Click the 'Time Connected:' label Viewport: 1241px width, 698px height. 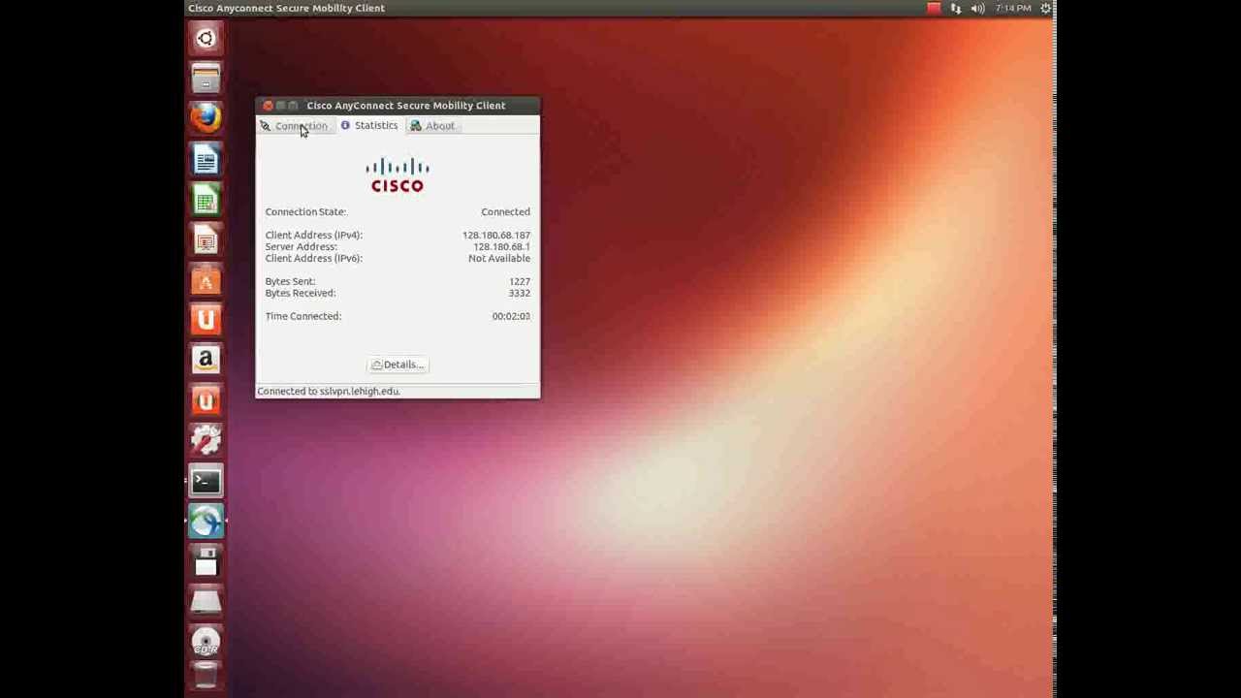tap(303, 316)
